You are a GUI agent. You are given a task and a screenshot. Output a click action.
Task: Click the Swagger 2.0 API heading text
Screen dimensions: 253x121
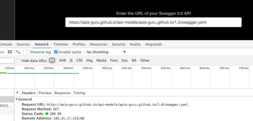coord(153,13)
